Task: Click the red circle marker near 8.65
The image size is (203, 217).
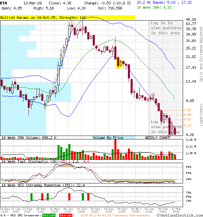Action: (153, 95)
